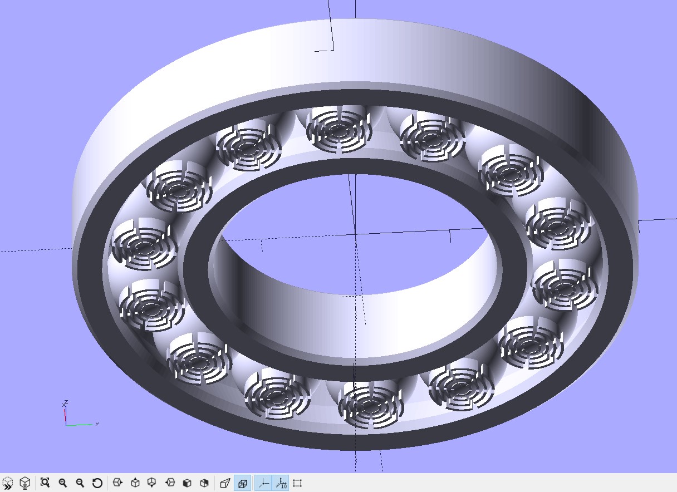Viewport: 677px width, 492px height.
Task: Switch to Bottom view cube icon
Action: 152,483
